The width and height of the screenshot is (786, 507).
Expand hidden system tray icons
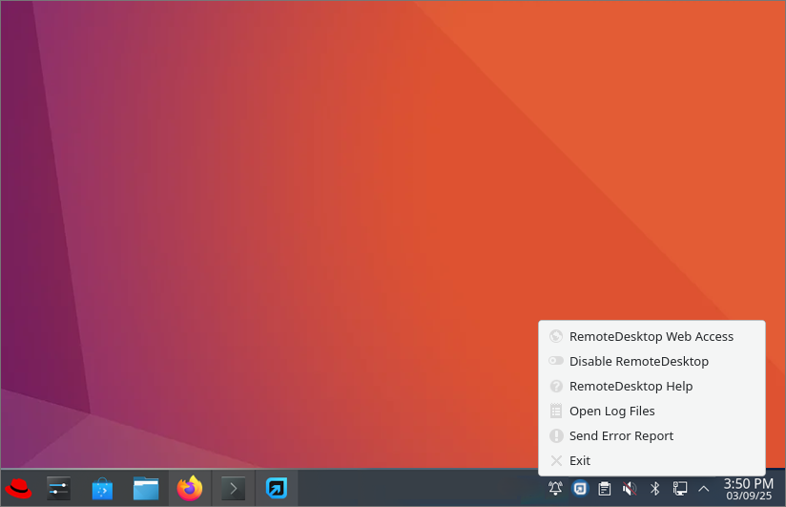(704, 489)
